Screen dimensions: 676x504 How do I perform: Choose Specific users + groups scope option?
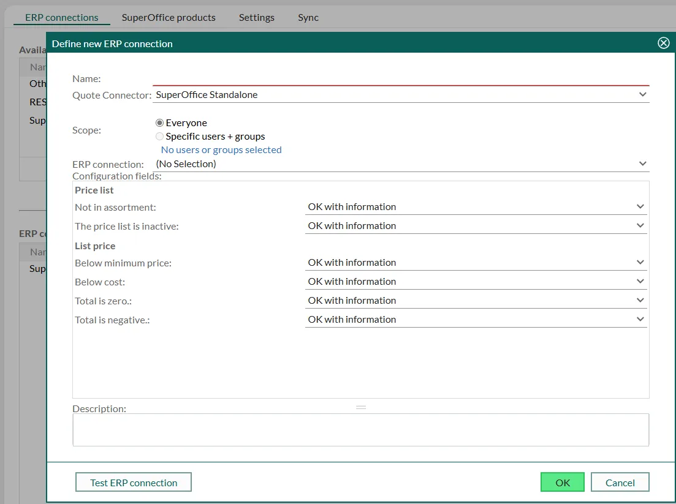click(160, 137)
